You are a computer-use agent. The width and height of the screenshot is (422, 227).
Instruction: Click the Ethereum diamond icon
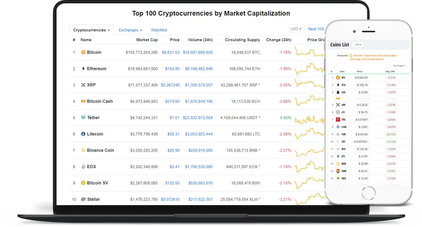(83, 69)
